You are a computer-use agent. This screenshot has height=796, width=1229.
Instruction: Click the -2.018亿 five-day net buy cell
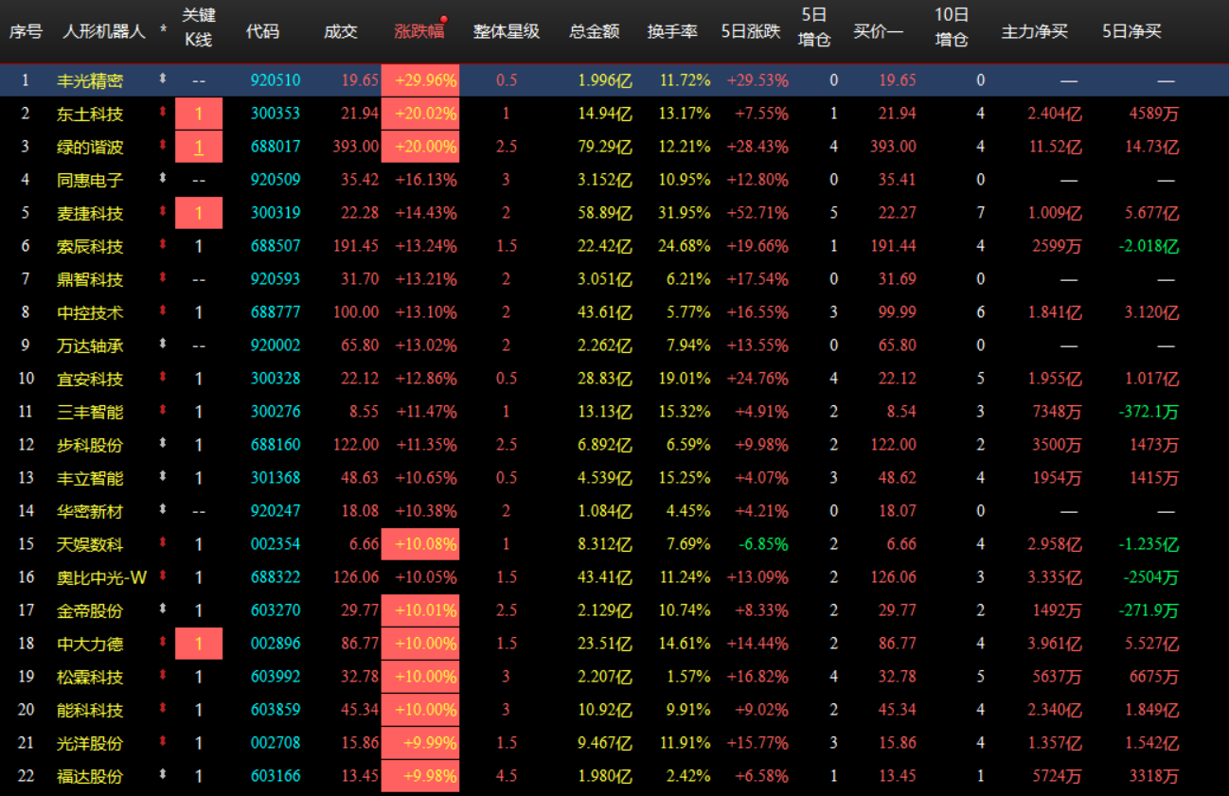[1149, 246]
